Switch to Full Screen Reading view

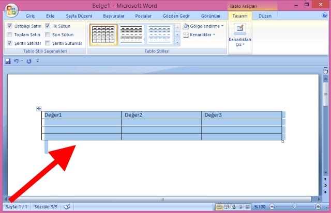[x=226, y=207]
